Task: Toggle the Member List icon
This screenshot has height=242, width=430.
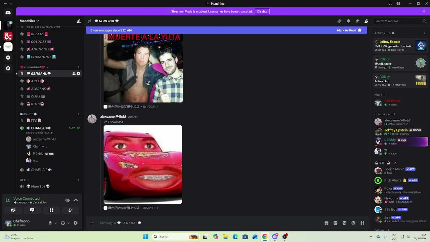Action: tap(367, 21)
